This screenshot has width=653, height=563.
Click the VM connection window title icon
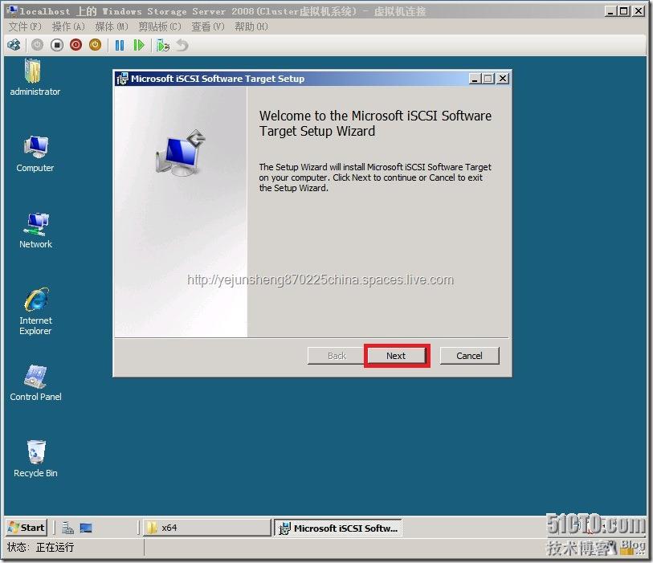coord(13,10)
